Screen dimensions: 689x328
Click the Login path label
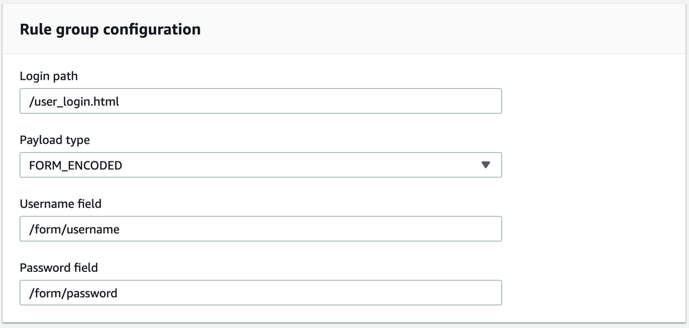49,77
